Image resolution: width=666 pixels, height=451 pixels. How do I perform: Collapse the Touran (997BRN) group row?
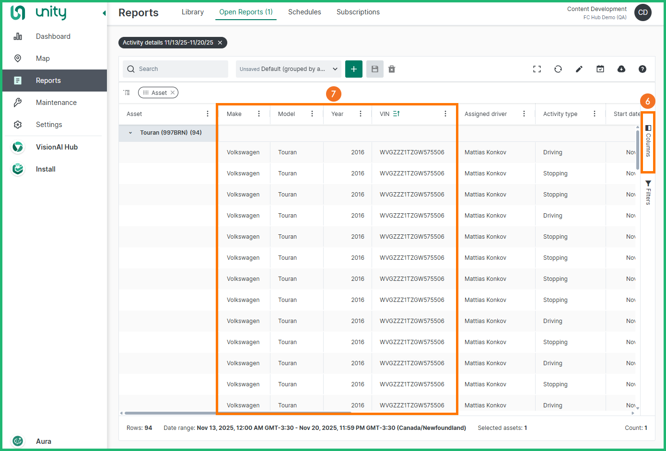(x=130, y=133)
